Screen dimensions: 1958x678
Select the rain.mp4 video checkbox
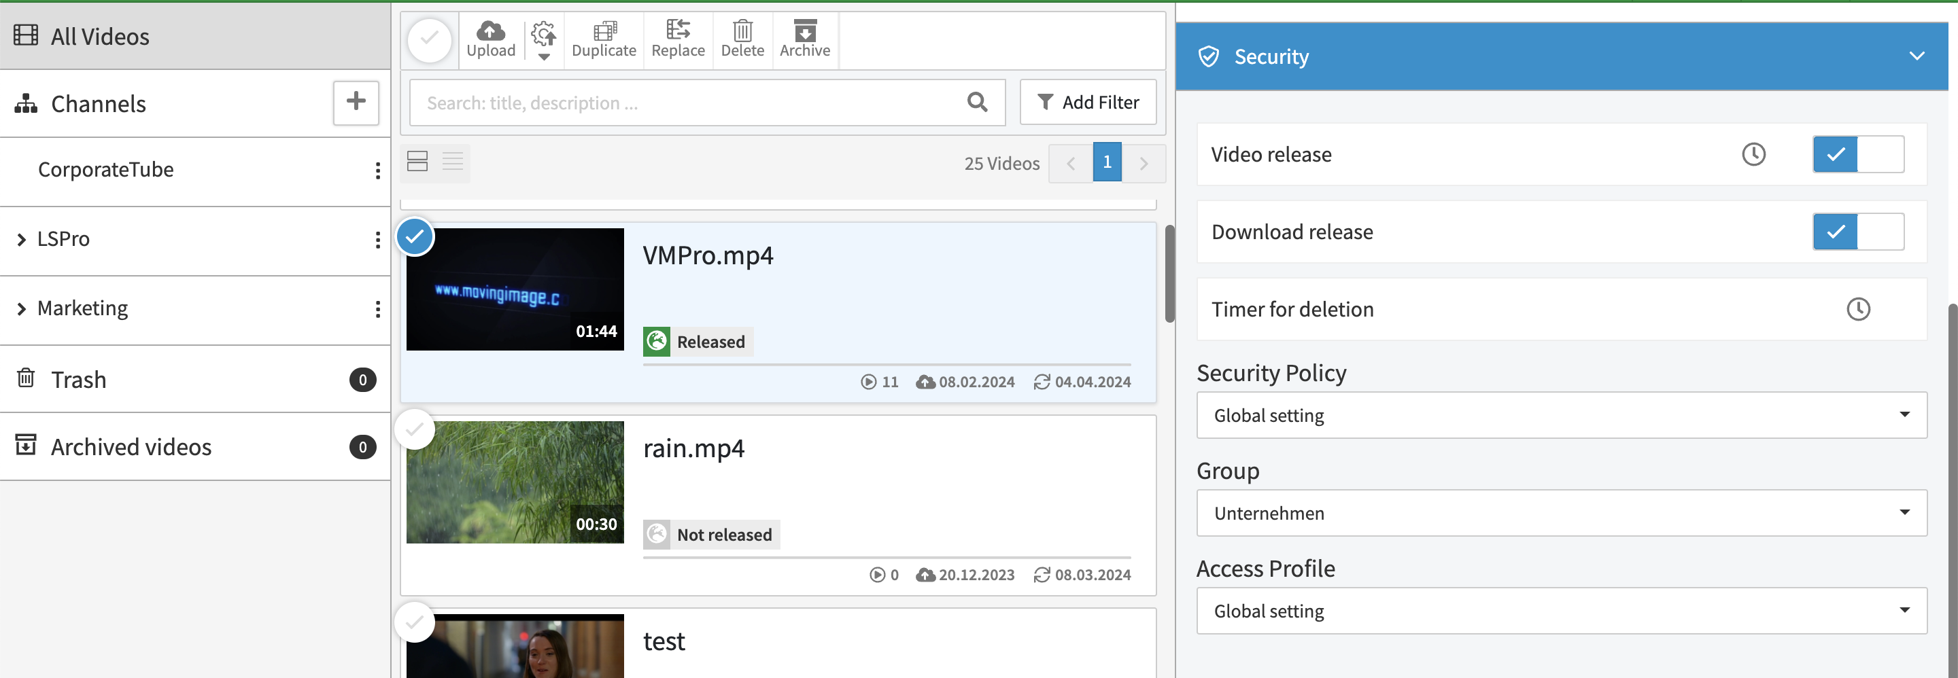(415, 430)
